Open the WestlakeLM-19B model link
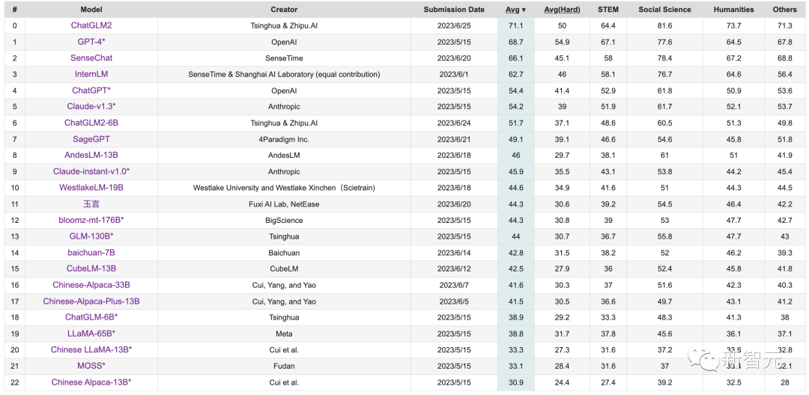The width and height of the screenshot is (809, 395). coord(91,188)
